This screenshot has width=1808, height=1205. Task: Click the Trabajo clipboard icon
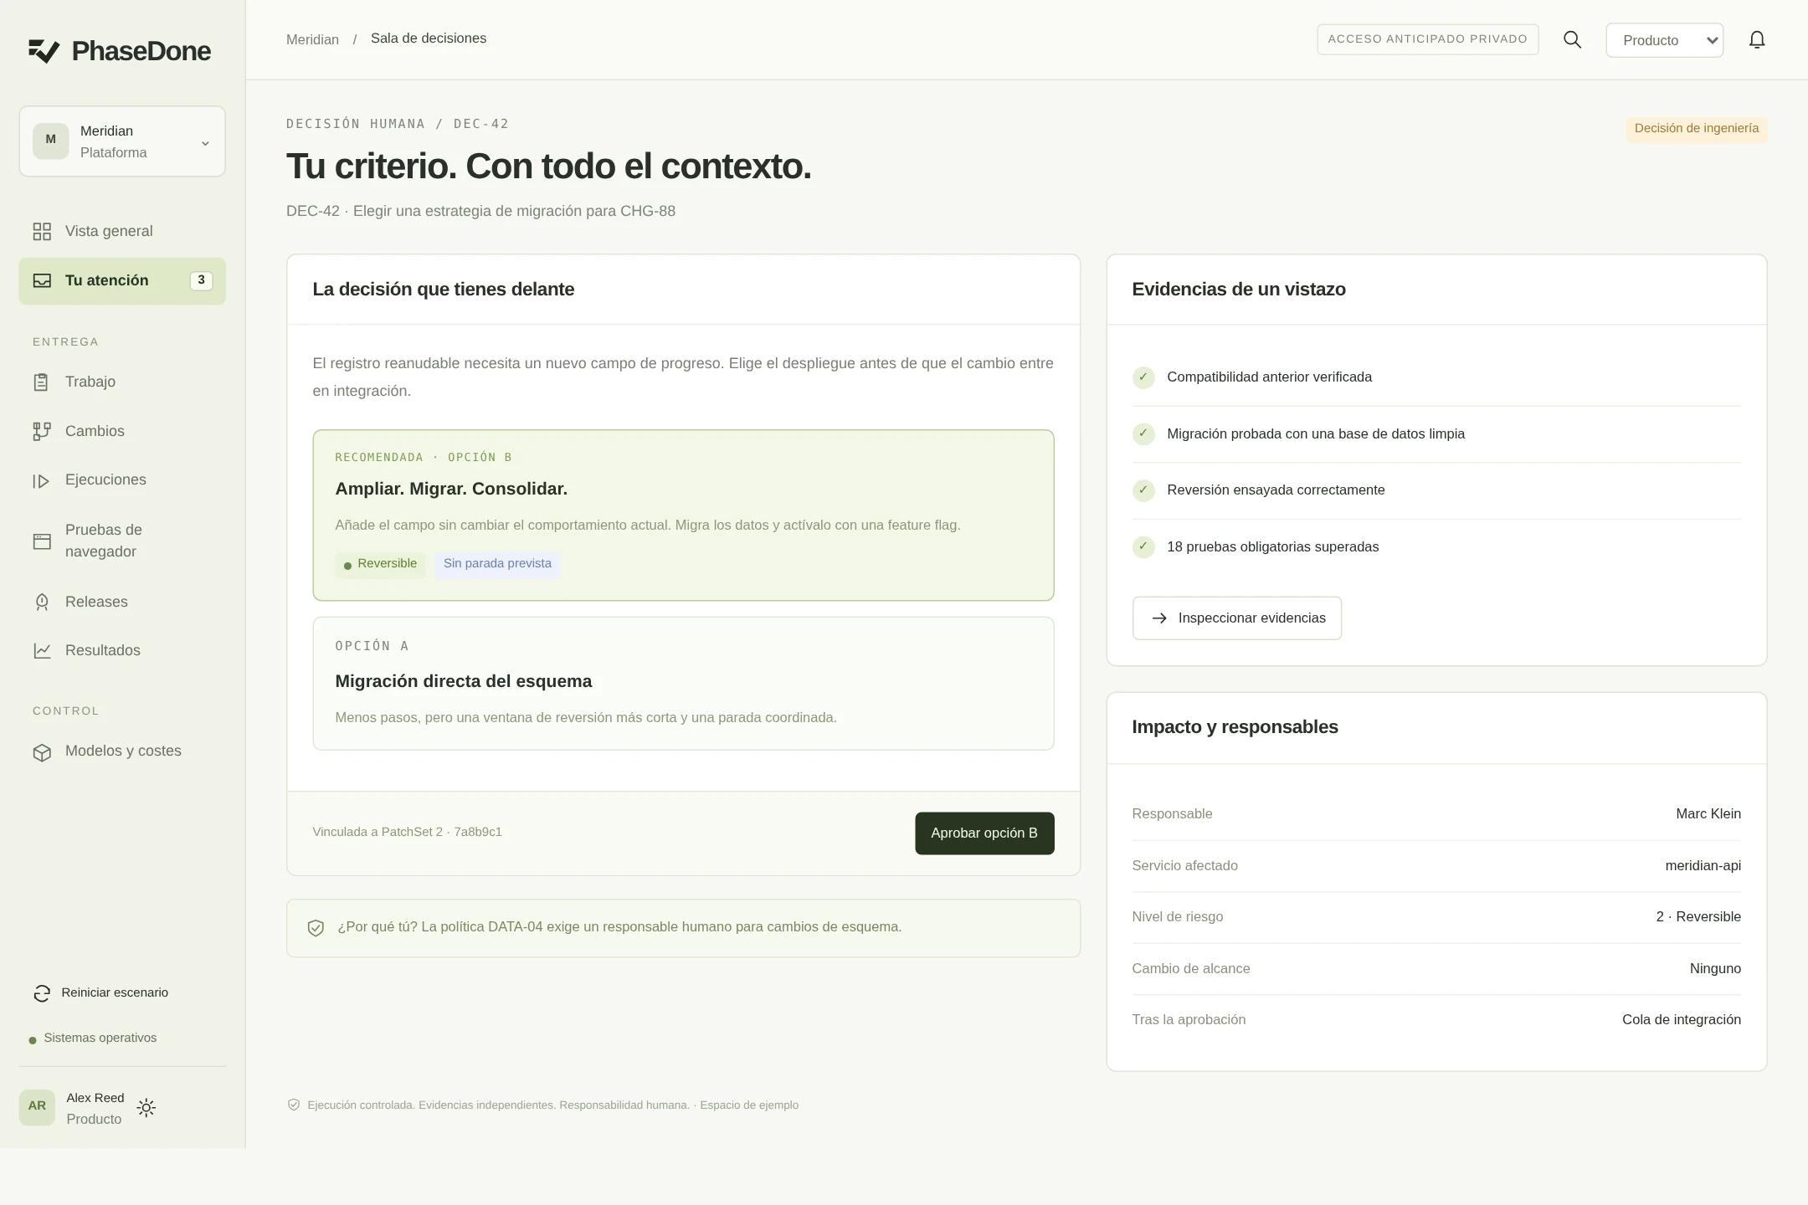coord(42,382)
